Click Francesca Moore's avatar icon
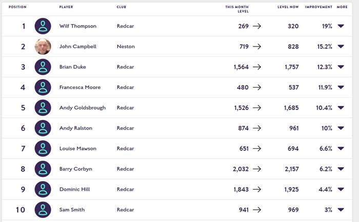The image size is (359, 222). (x=43, y=87)
